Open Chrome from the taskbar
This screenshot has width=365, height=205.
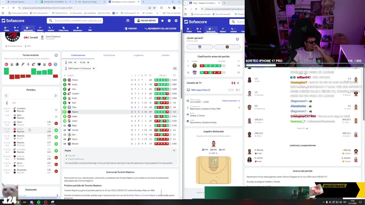pos(18,202)
